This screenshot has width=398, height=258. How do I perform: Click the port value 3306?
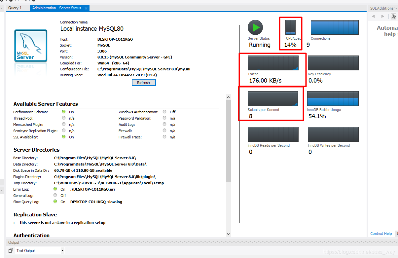tap(102, 51)
